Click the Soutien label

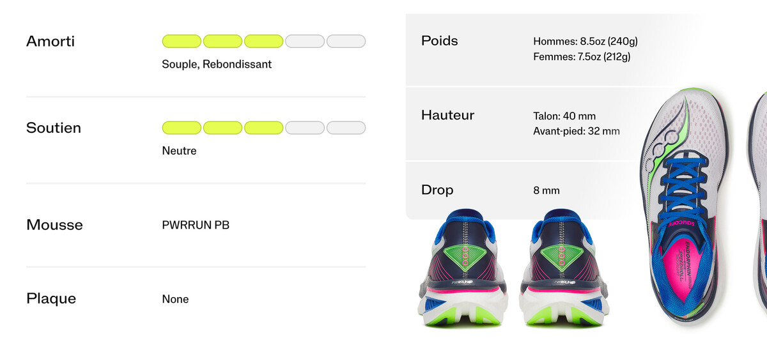click(54, 128)
